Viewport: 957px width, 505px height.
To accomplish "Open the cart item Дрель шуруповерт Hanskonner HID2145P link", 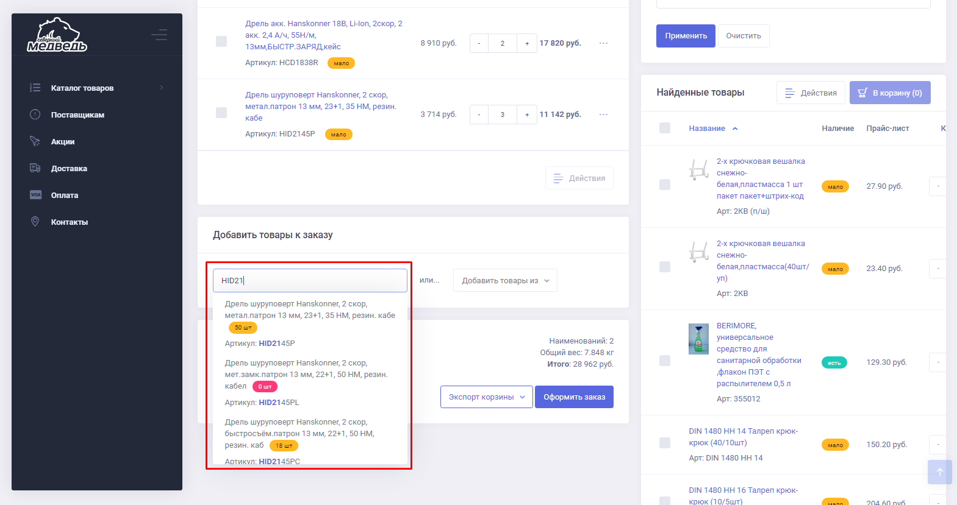I will click(x=321, y=106).
